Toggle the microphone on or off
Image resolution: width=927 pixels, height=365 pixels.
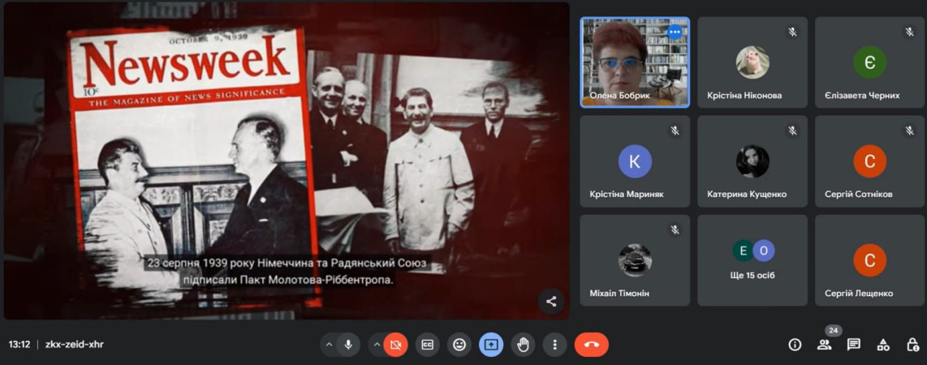coord(348,345)
